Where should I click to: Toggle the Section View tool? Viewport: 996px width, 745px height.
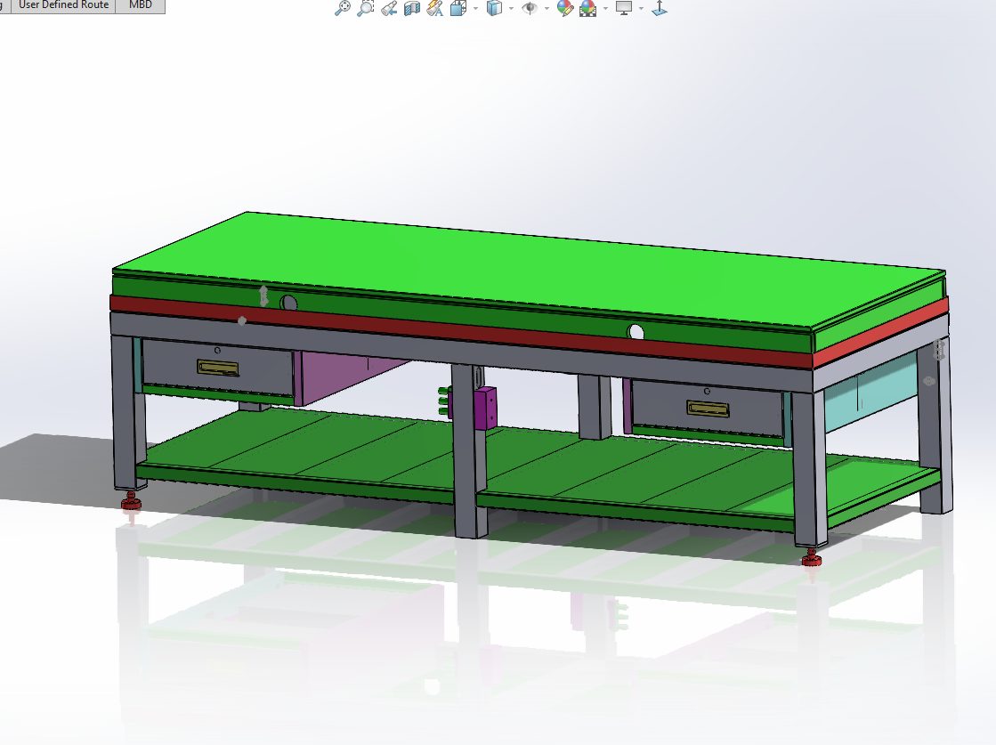click(412, 8)
